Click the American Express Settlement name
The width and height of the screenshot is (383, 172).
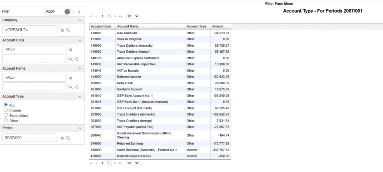[x=138, y=58]
